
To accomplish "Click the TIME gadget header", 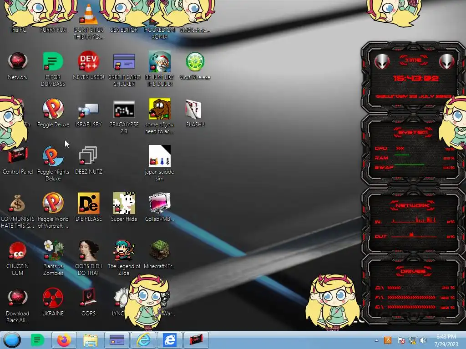I will (x=413, y=60).
